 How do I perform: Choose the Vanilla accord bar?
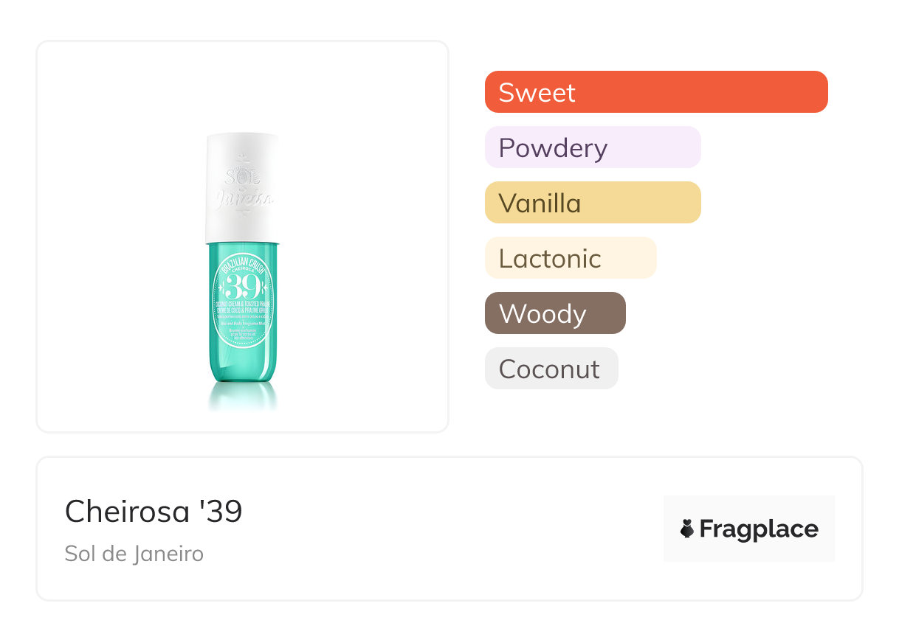pyautogui.click(x=593, y=203)
